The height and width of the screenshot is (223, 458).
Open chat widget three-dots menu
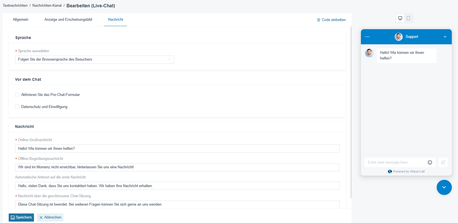click(x=367, y=37)
